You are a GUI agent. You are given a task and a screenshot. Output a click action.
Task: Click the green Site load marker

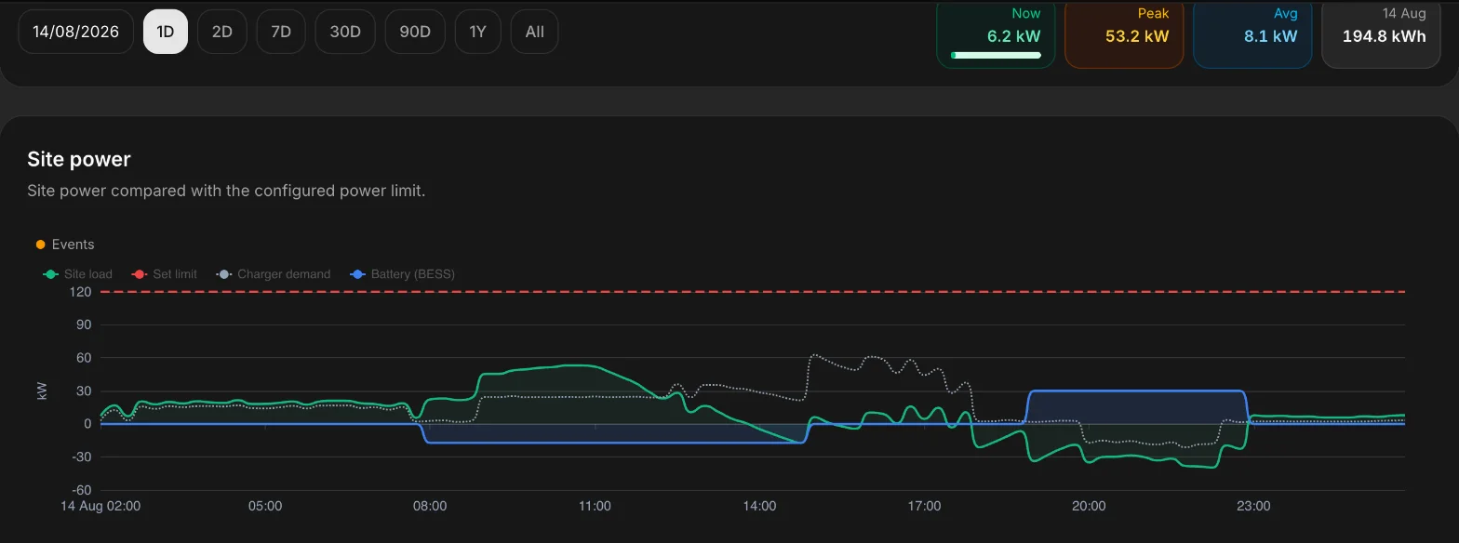tap(50, 274)
